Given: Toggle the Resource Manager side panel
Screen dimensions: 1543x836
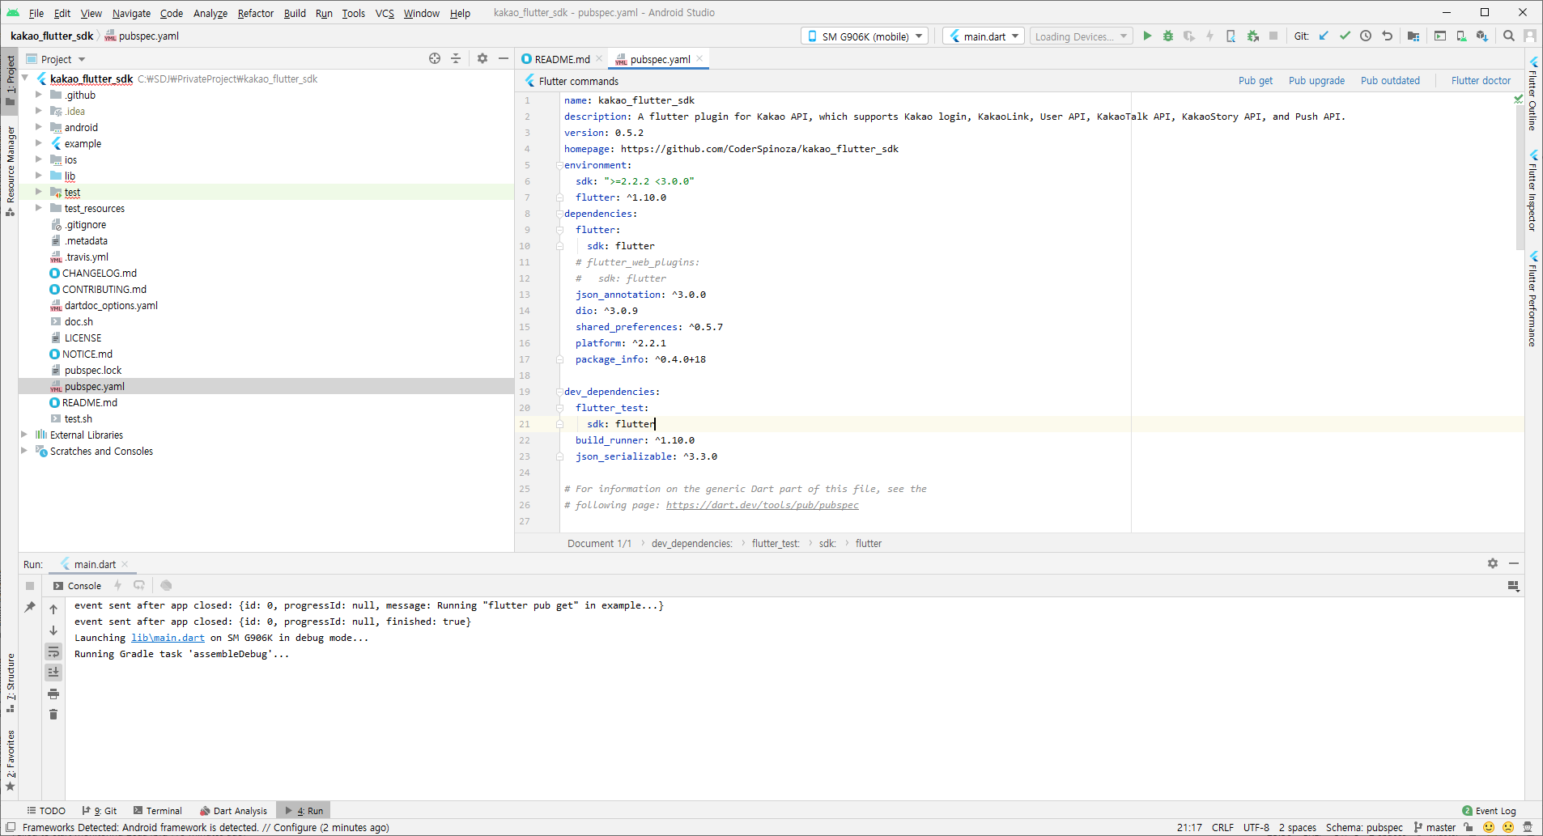Looking at the screenshot, I should point(10,170).
